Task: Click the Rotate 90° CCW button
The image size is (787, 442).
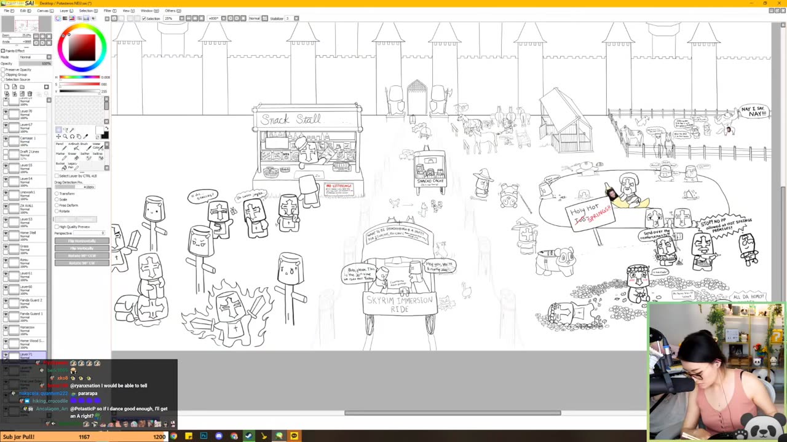Action: [x=82, y=256]
